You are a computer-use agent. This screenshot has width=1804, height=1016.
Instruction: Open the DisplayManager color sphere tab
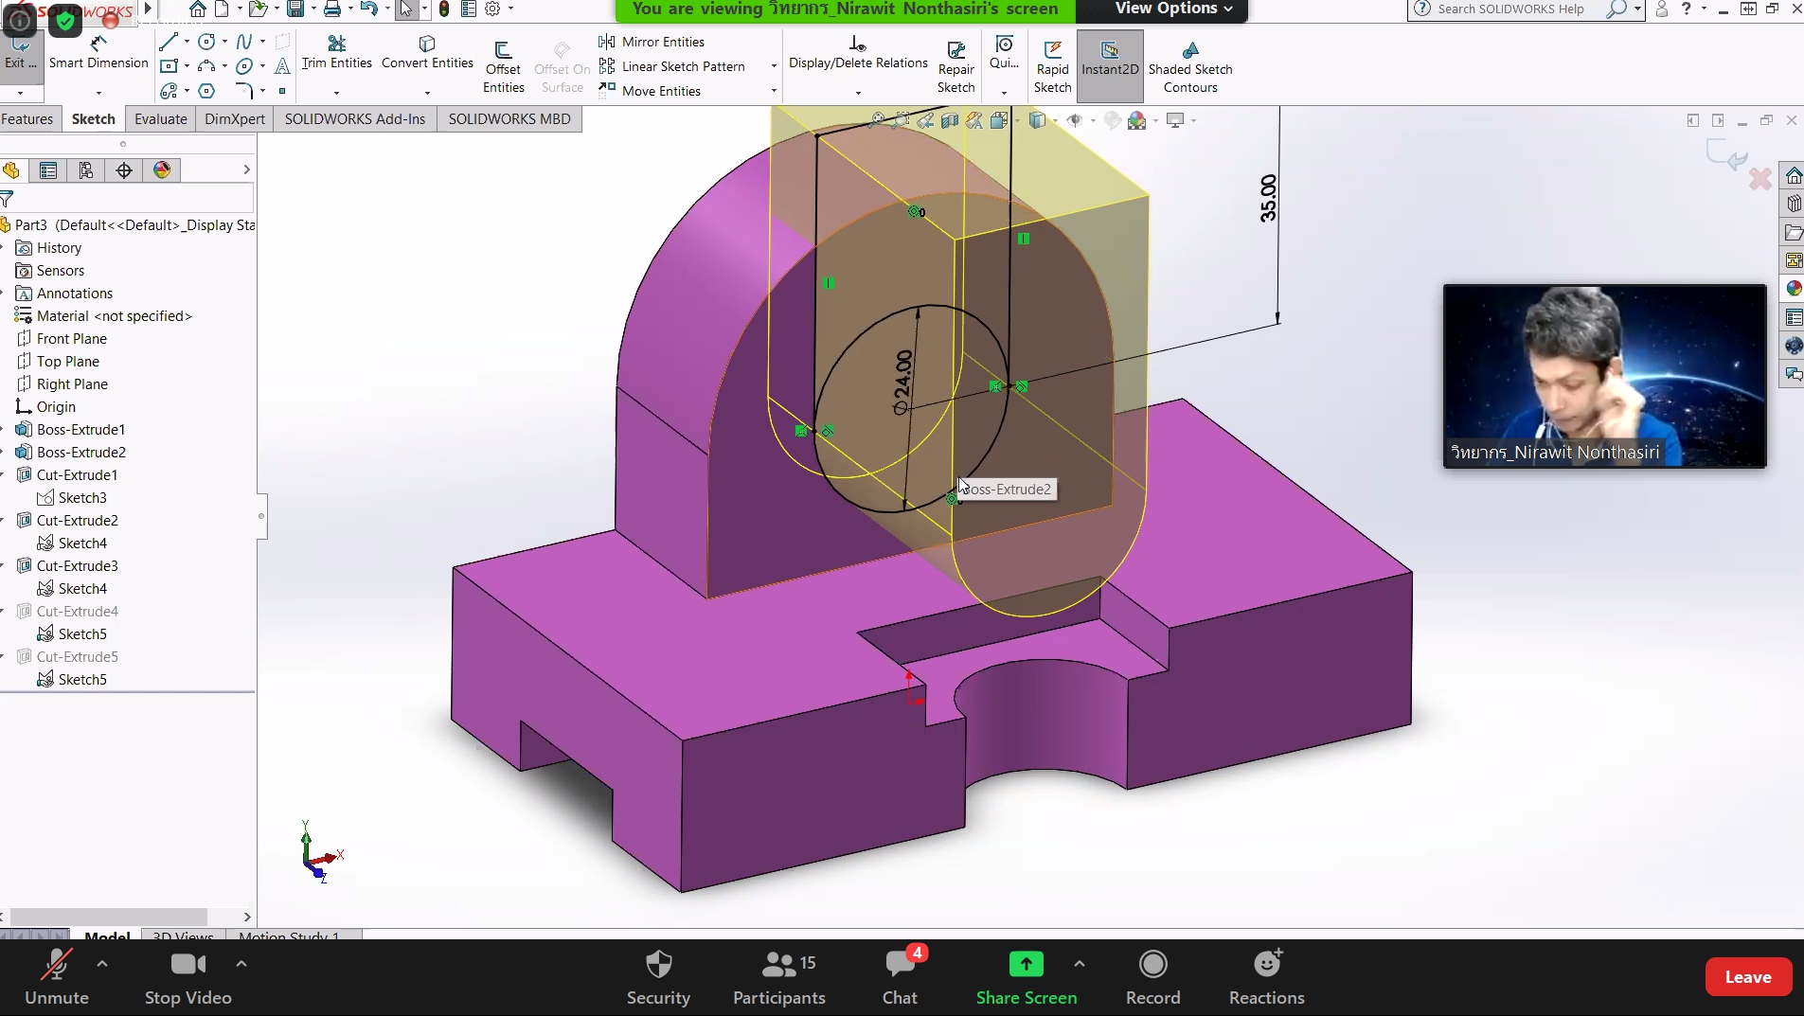click(162, 170)
